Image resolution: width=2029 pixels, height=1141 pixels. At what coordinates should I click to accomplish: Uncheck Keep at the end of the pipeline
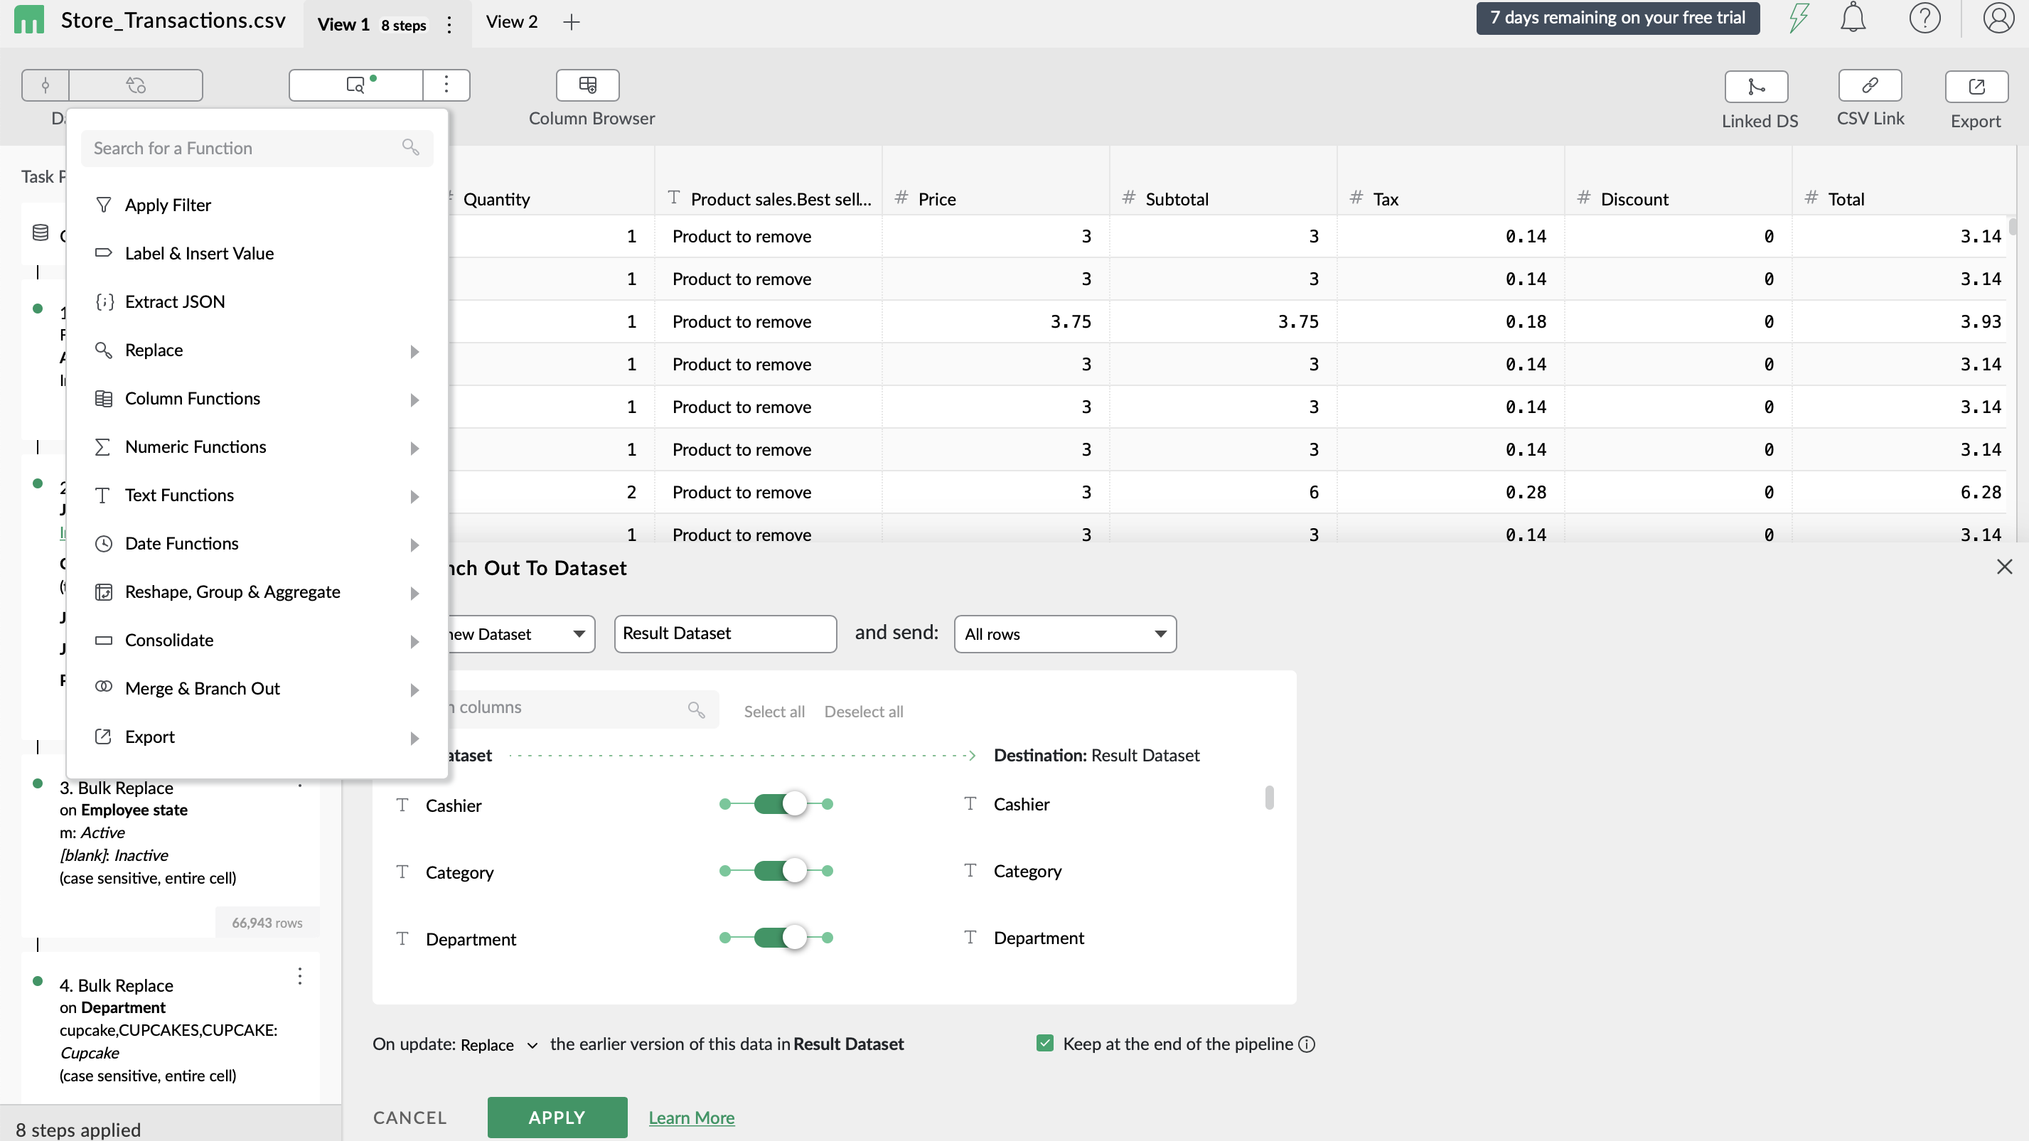click(1044, 1043)
